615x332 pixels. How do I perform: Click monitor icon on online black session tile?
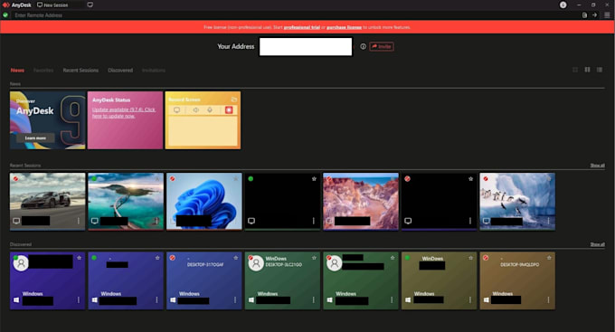[251, 221]
